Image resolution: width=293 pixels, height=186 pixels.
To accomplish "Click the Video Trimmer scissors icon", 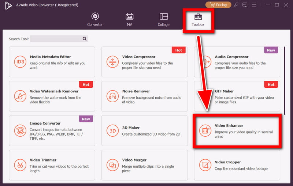I will point(20,165).
